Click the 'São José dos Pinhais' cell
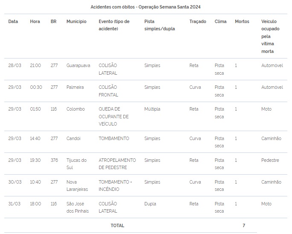 click(78, 208)
